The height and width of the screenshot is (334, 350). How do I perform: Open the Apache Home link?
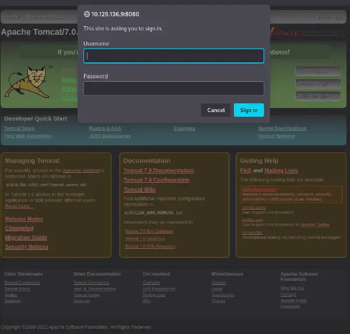[x=294, y=301]
